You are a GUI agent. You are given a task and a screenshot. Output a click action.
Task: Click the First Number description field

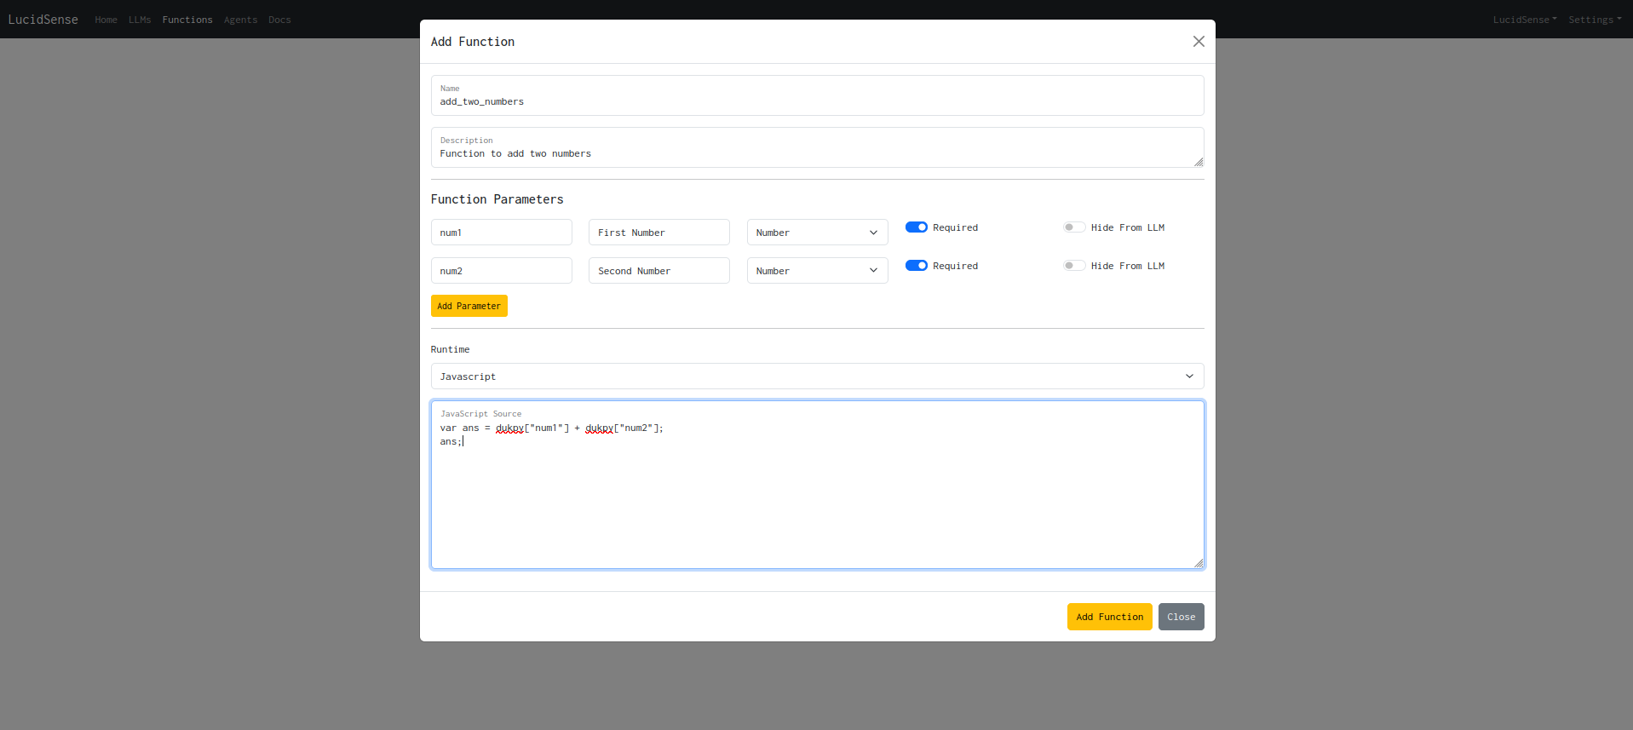(x=658, y=233)
